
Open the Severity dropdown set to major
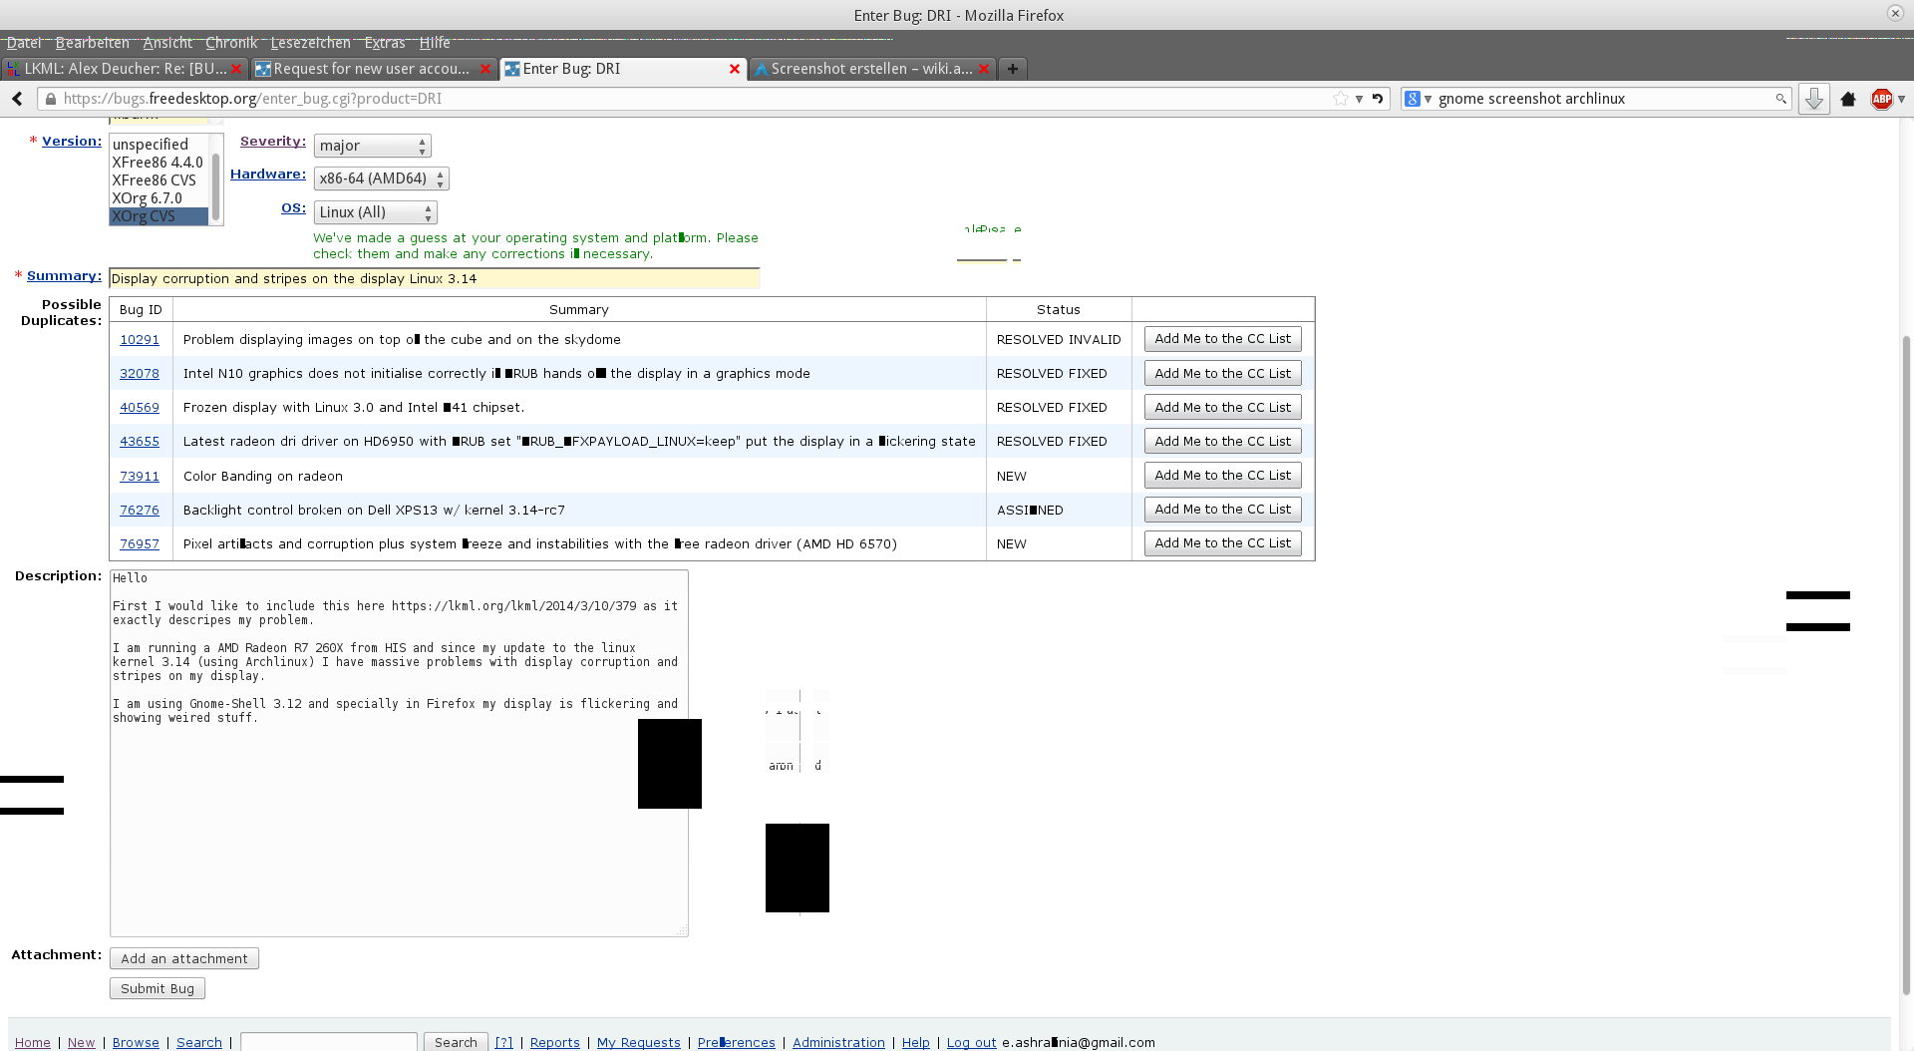(x=373, y=146)
